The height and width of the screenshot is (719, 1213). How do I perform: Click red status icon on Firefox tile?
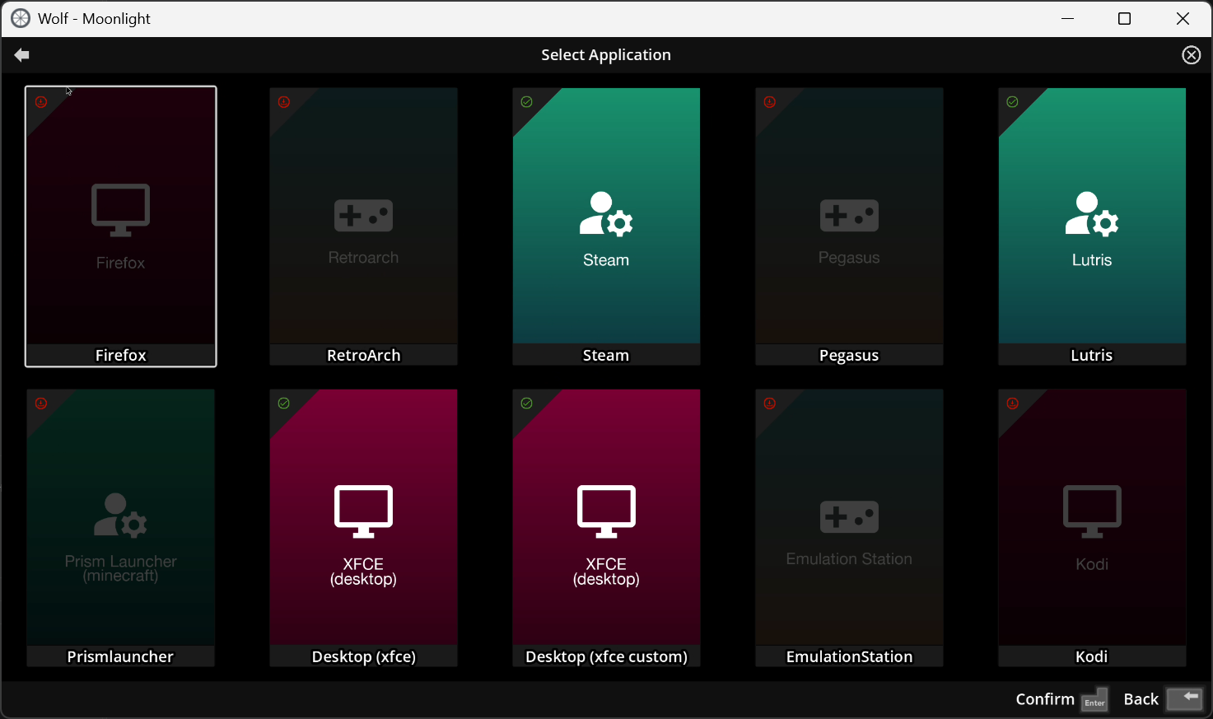tap(41, 102)
